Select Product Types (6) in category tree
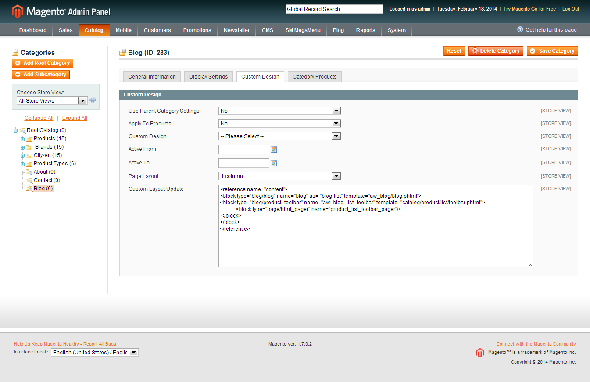Viewport: 590px width, 382px height. [55, 164]
